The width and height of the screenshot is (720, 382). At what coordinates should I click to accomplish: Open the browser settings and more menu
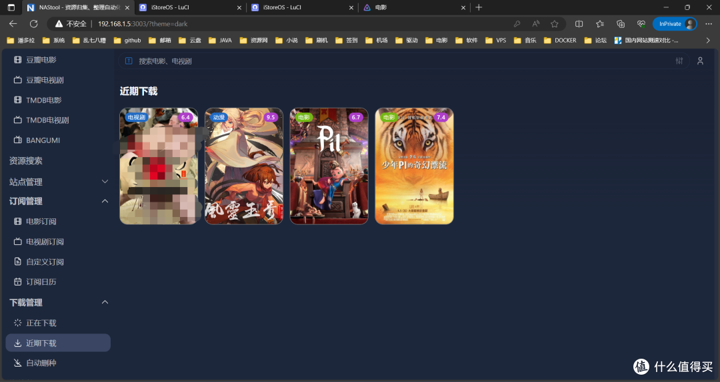[x=709, y=24]
